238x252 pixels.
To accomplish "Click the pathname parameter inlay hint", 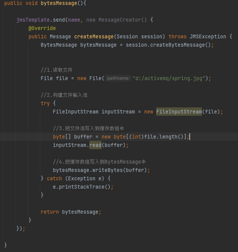I will (x=118, y=78).
